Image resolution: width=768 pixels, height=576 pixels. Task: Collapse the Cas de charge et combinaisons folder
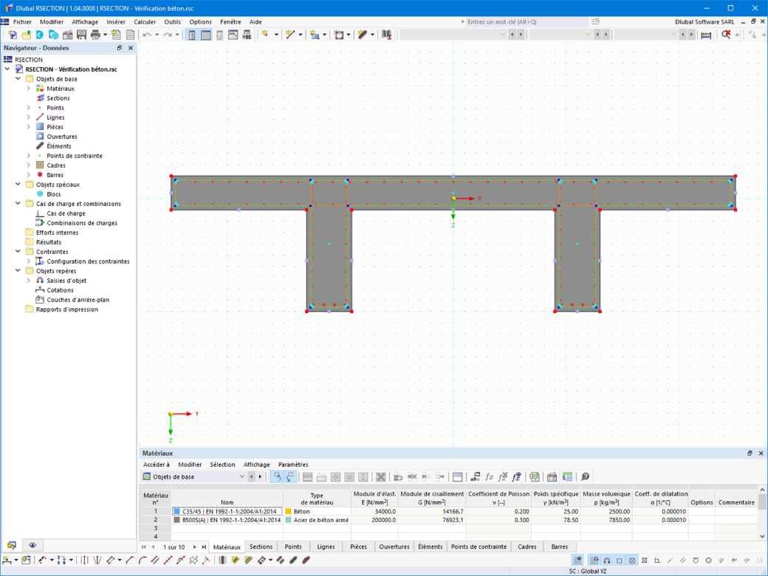[18, 204]
